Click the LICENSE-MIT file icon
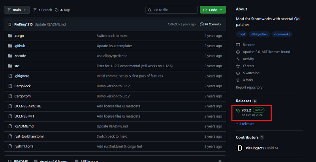 coord(10,116)
